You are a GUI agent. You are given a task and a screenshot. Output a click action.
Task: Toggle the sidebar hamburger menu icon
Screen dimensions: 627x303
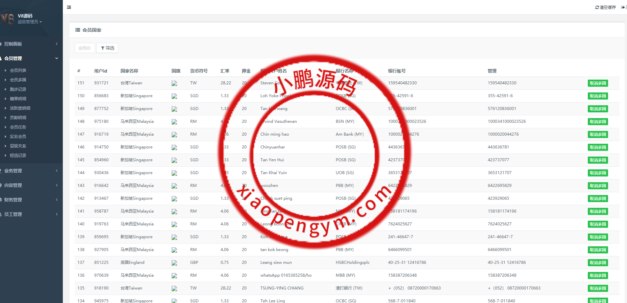click(x=69, y=7)
